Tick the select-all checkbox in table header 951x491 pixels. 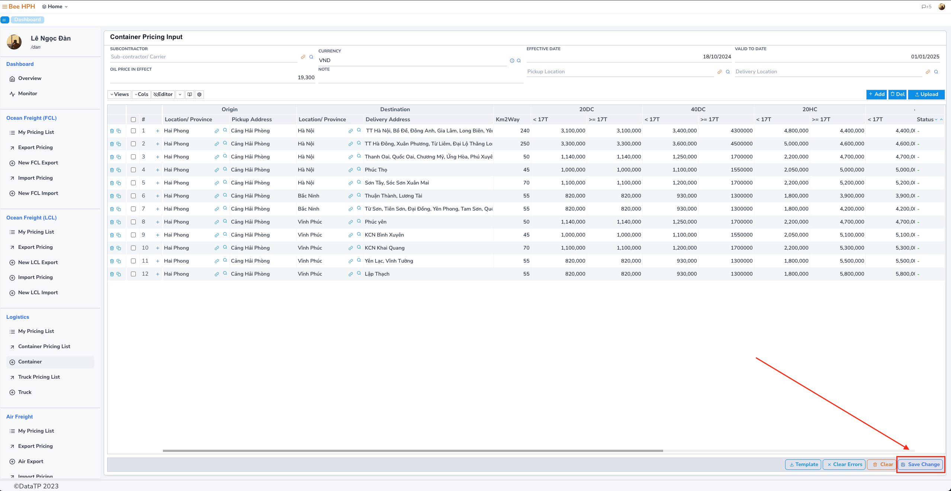134,120
